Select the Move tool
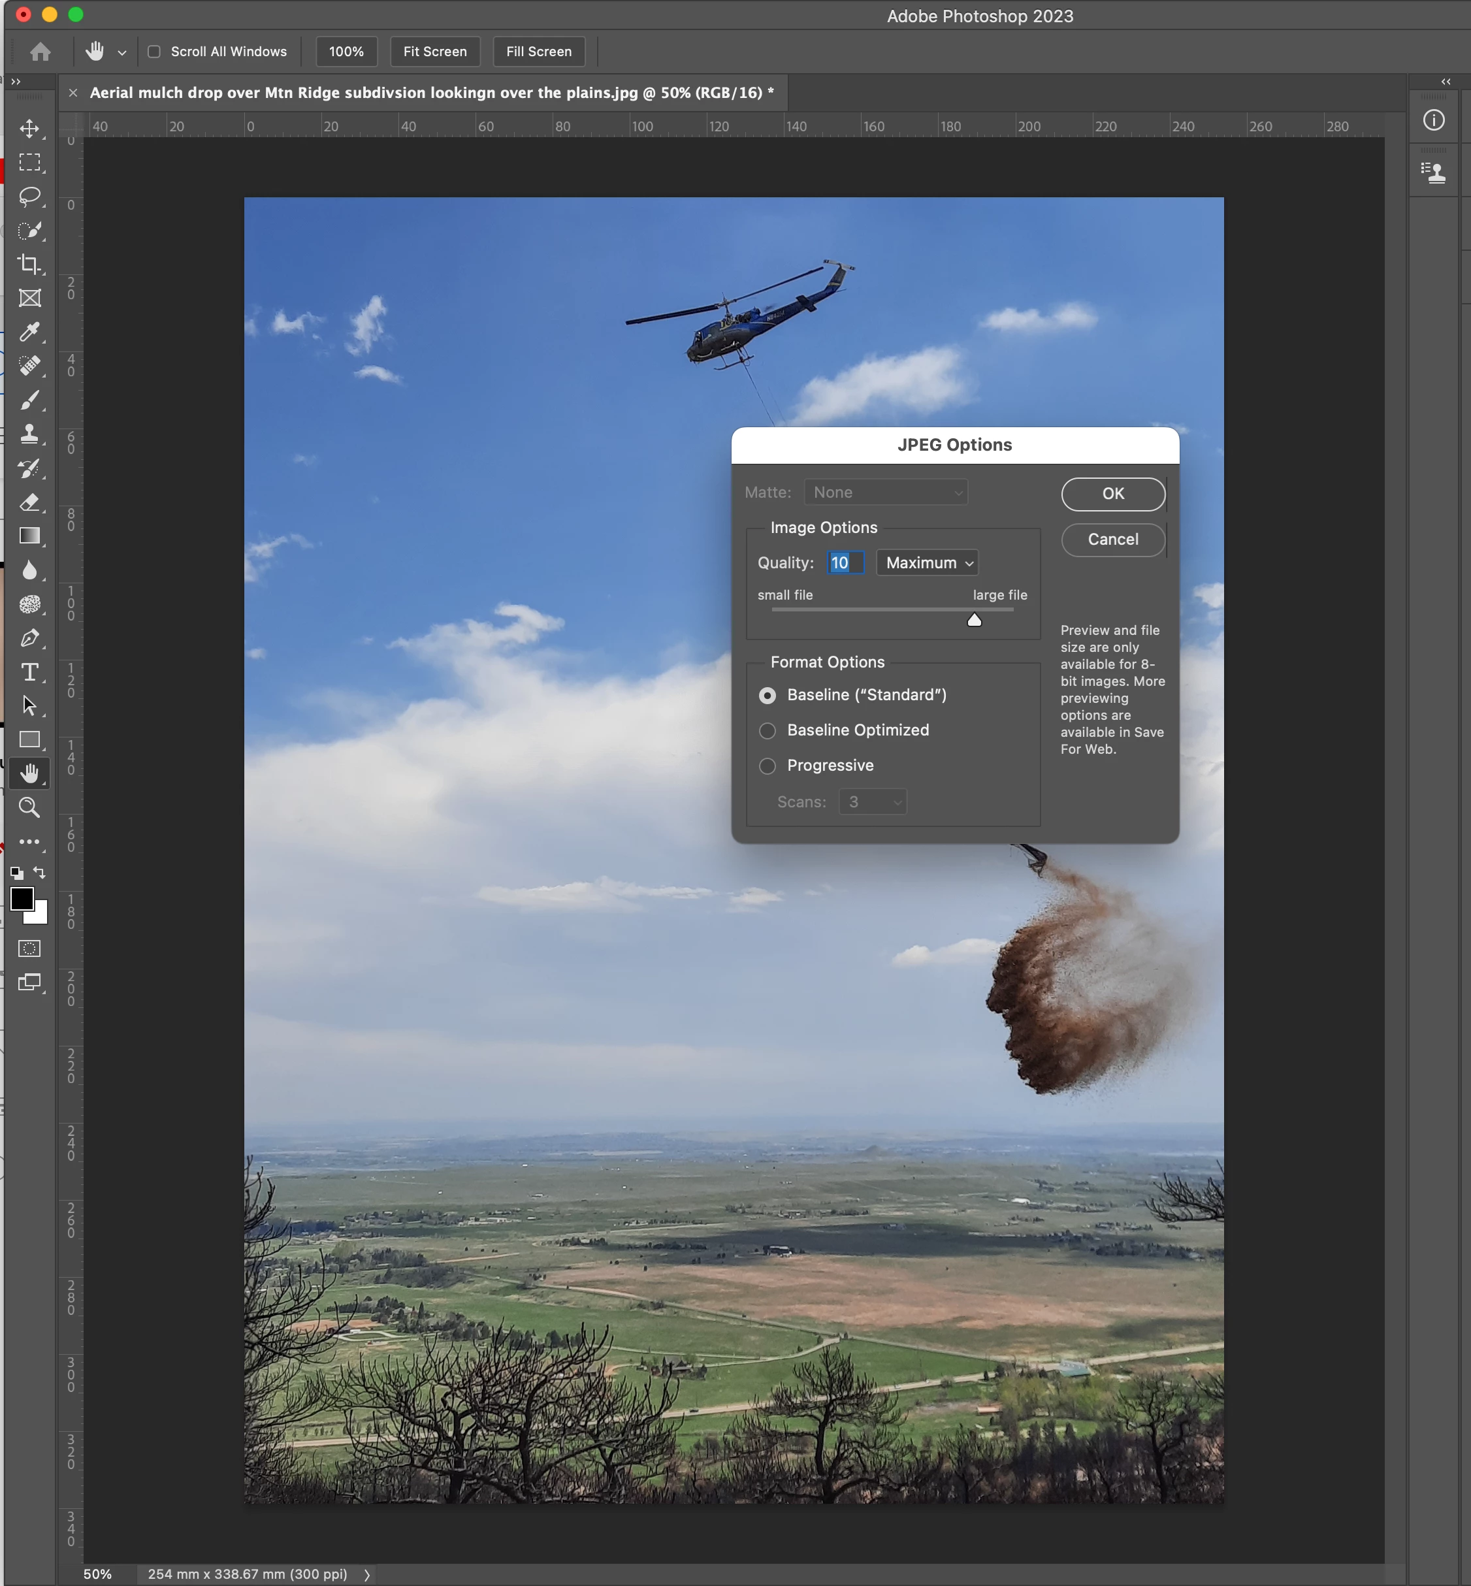This screenshot has width=1471, height=1586. 29,128
